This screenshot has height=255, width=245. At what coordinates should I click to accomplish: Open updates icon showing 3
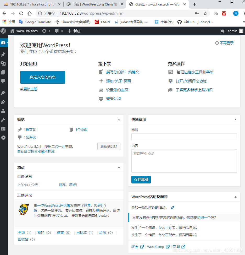pos(46,31)
